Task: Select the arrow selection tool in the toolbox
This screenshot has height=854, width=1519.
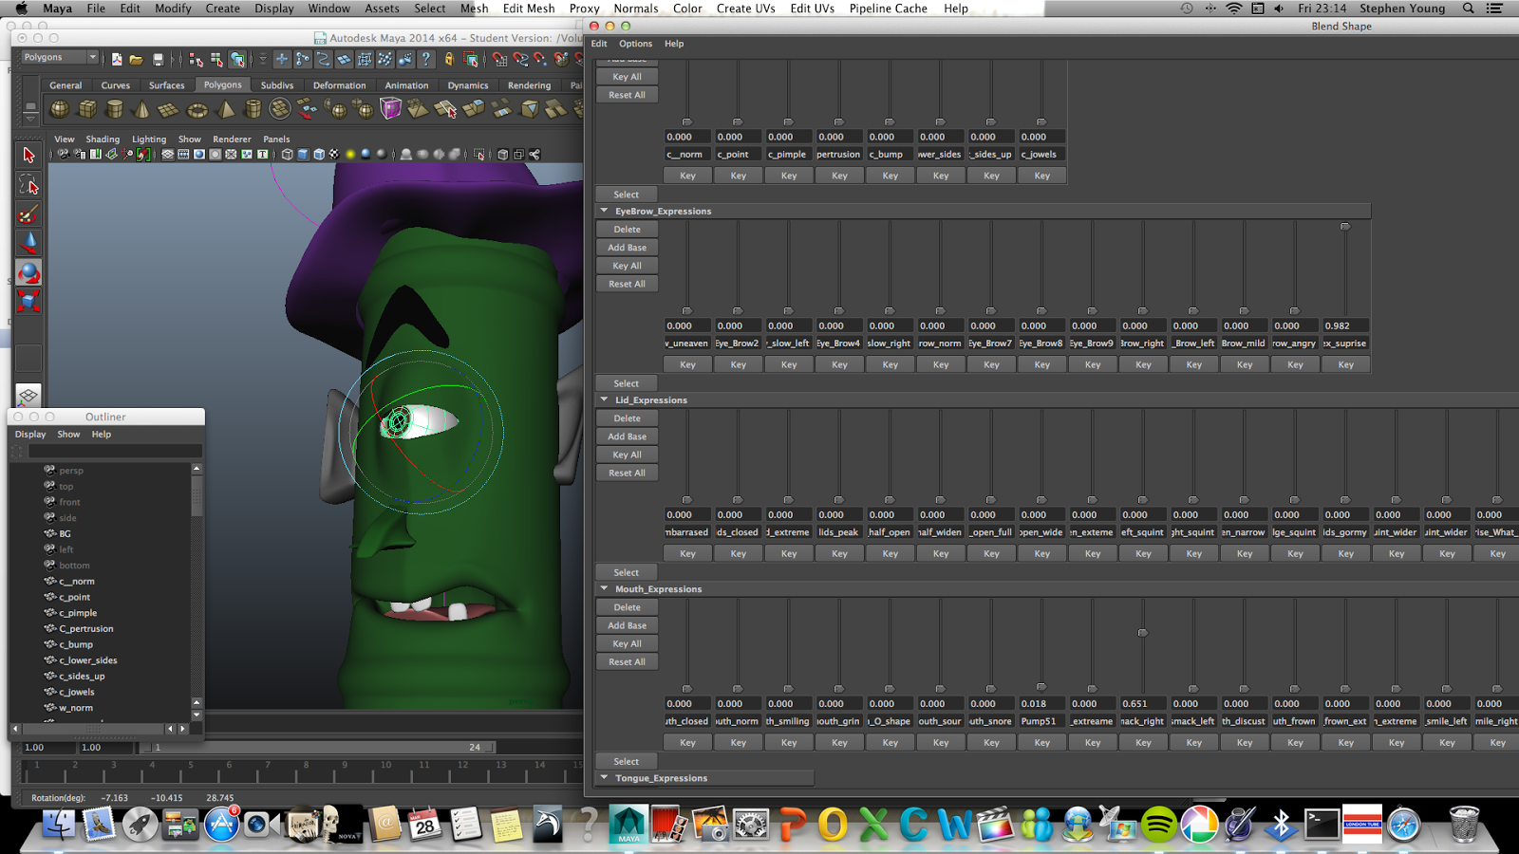Action: click(x=28, y=155)
